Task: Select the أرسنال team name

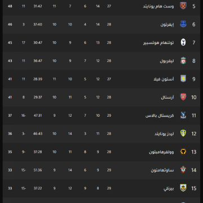Action: [x=167, y=98]
